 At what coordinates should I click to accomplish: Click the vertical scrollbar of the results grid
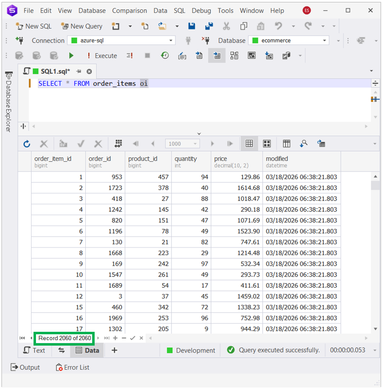[x=375, y=252]
